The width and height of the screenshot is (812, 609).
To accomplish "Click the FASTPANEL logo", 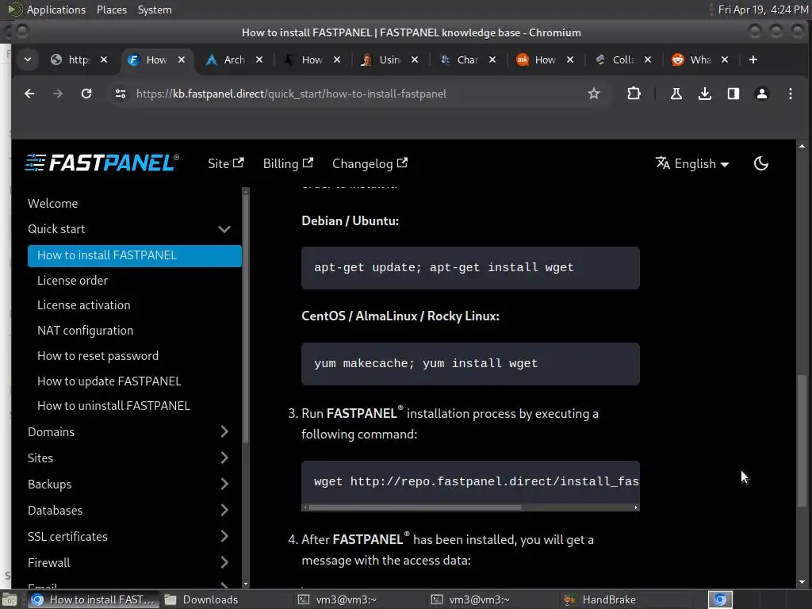I will (102, 163).
